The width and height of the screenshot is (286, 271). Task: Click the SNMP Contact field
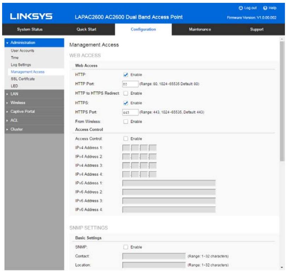(154, 256)
